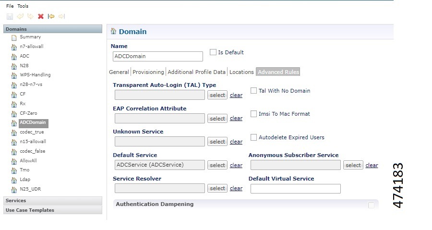Toggle Autodelete Expired Users checkbox
Screen dimensions: 432x230
pos(253,137)
